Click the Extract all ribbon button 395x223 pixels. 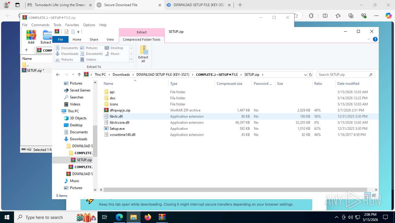point(143,54)
